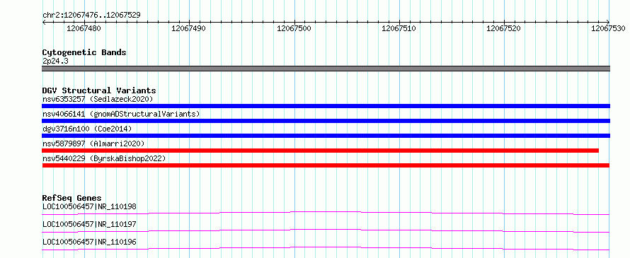Click the Cytogenetic Bands track title
The width and height of the screenshot is (630, 258).
pyautogui.click(x=84, y=52)
